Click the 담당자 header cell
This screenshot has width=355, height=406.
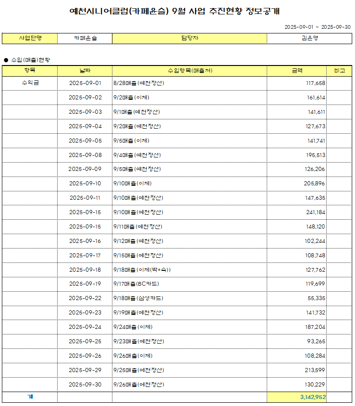tap(189, 39)
